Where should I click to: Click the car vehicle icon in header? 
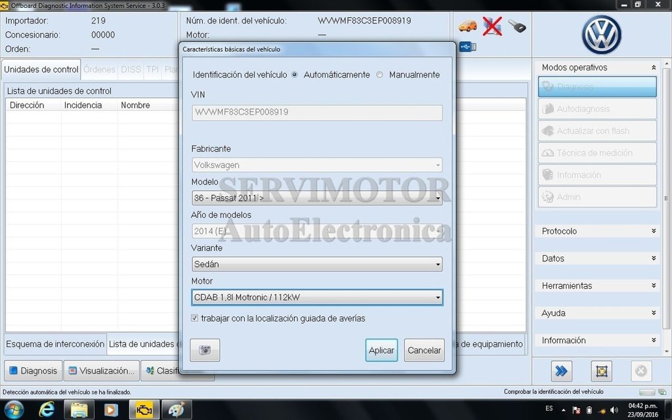[x=467, y=26]
